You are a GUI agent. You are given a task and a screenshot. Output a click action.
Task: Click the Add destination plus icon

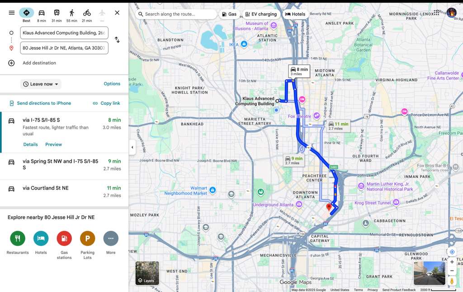11,63
